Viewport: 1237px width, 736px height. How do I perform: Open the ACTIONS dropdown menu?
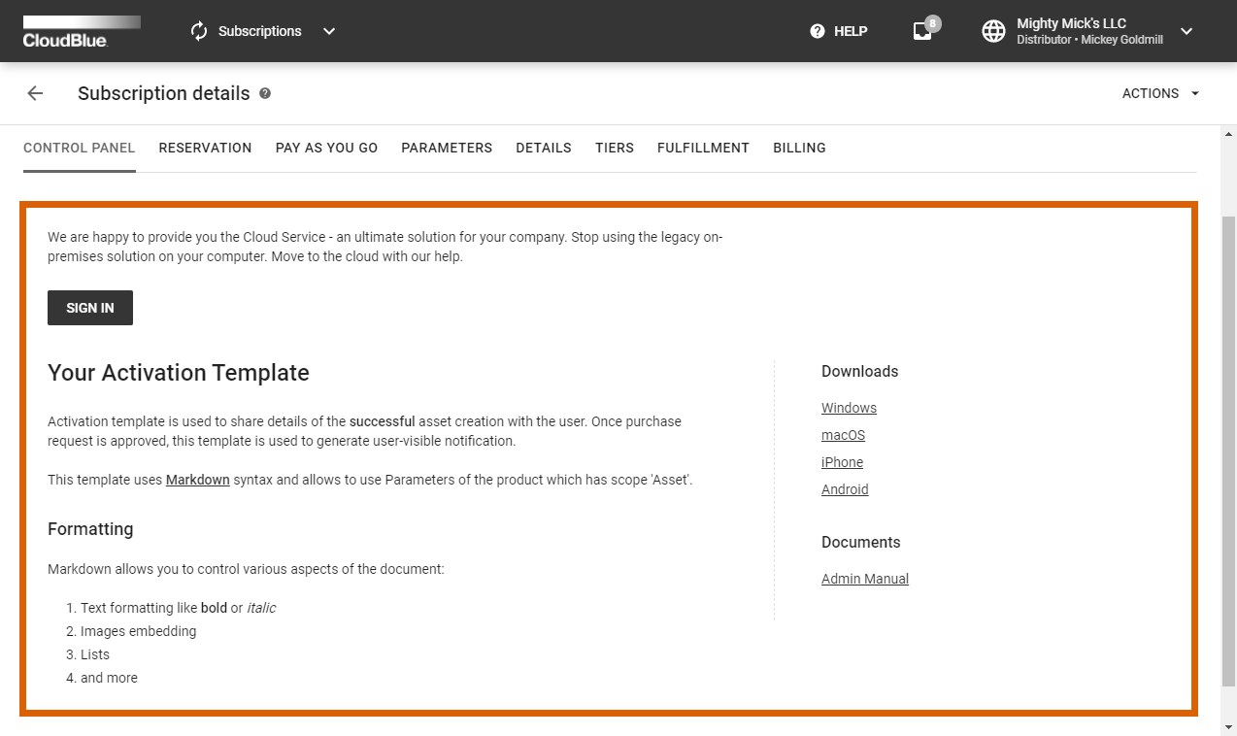1161,93
